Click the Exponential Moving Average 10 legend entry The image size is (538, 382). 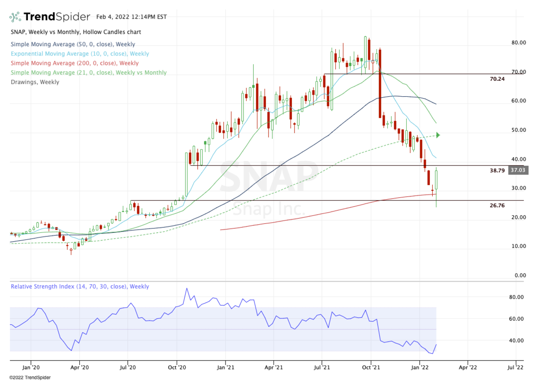(80, 54)
